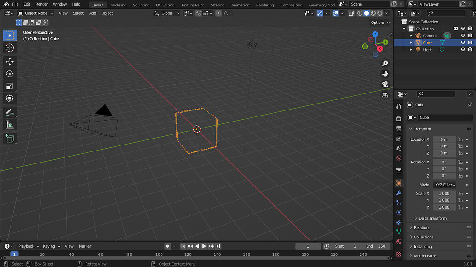Select the Annotate tool

[10, 113]
